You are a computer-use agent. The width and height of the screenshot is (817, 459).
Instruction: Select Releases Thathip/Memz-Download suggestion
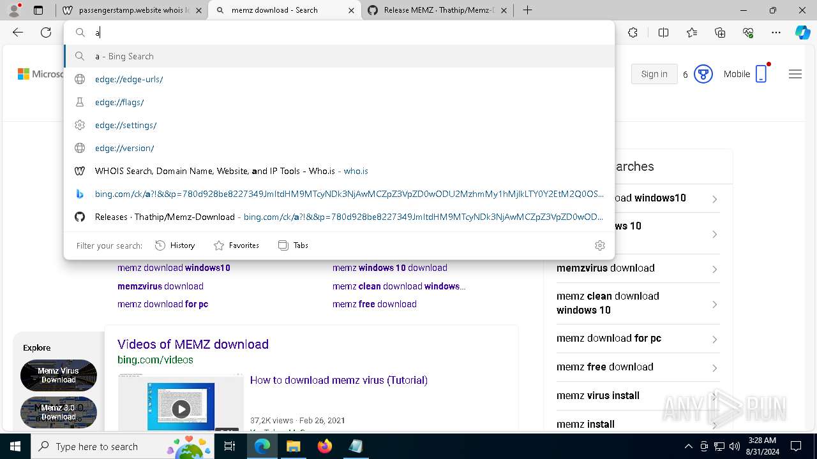point(339,217)
